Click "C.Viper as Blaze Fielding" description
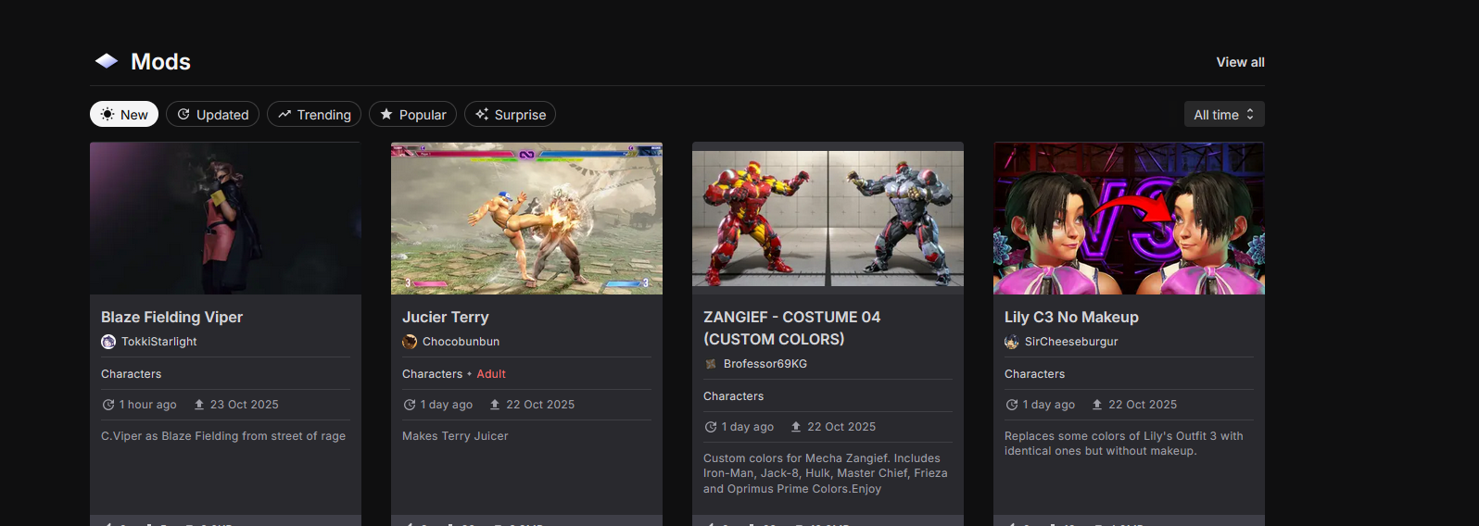Screen dimensions: 1479x526 [223, 436]
